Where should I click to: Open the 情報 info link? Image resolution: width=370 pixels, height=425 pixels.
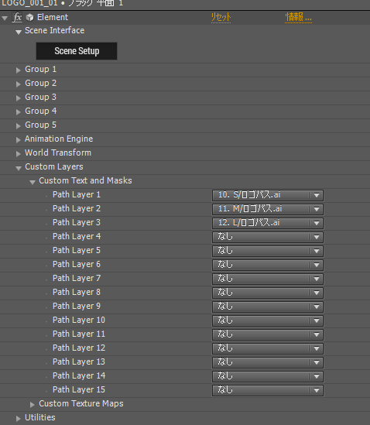tap(298, 17)
